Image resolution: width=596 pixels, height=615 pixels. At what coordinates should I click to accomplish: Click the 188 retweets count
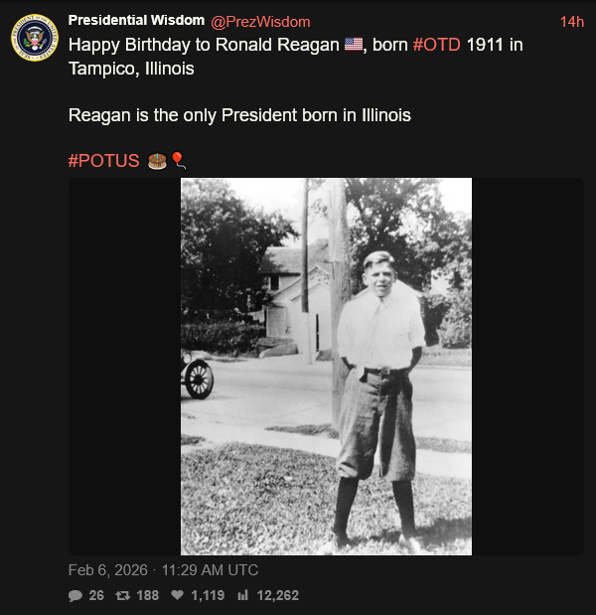click(x=148, y=595)
